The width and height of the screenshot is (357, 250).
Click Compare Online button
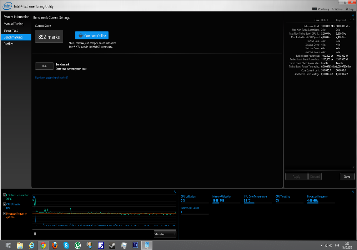92,35
